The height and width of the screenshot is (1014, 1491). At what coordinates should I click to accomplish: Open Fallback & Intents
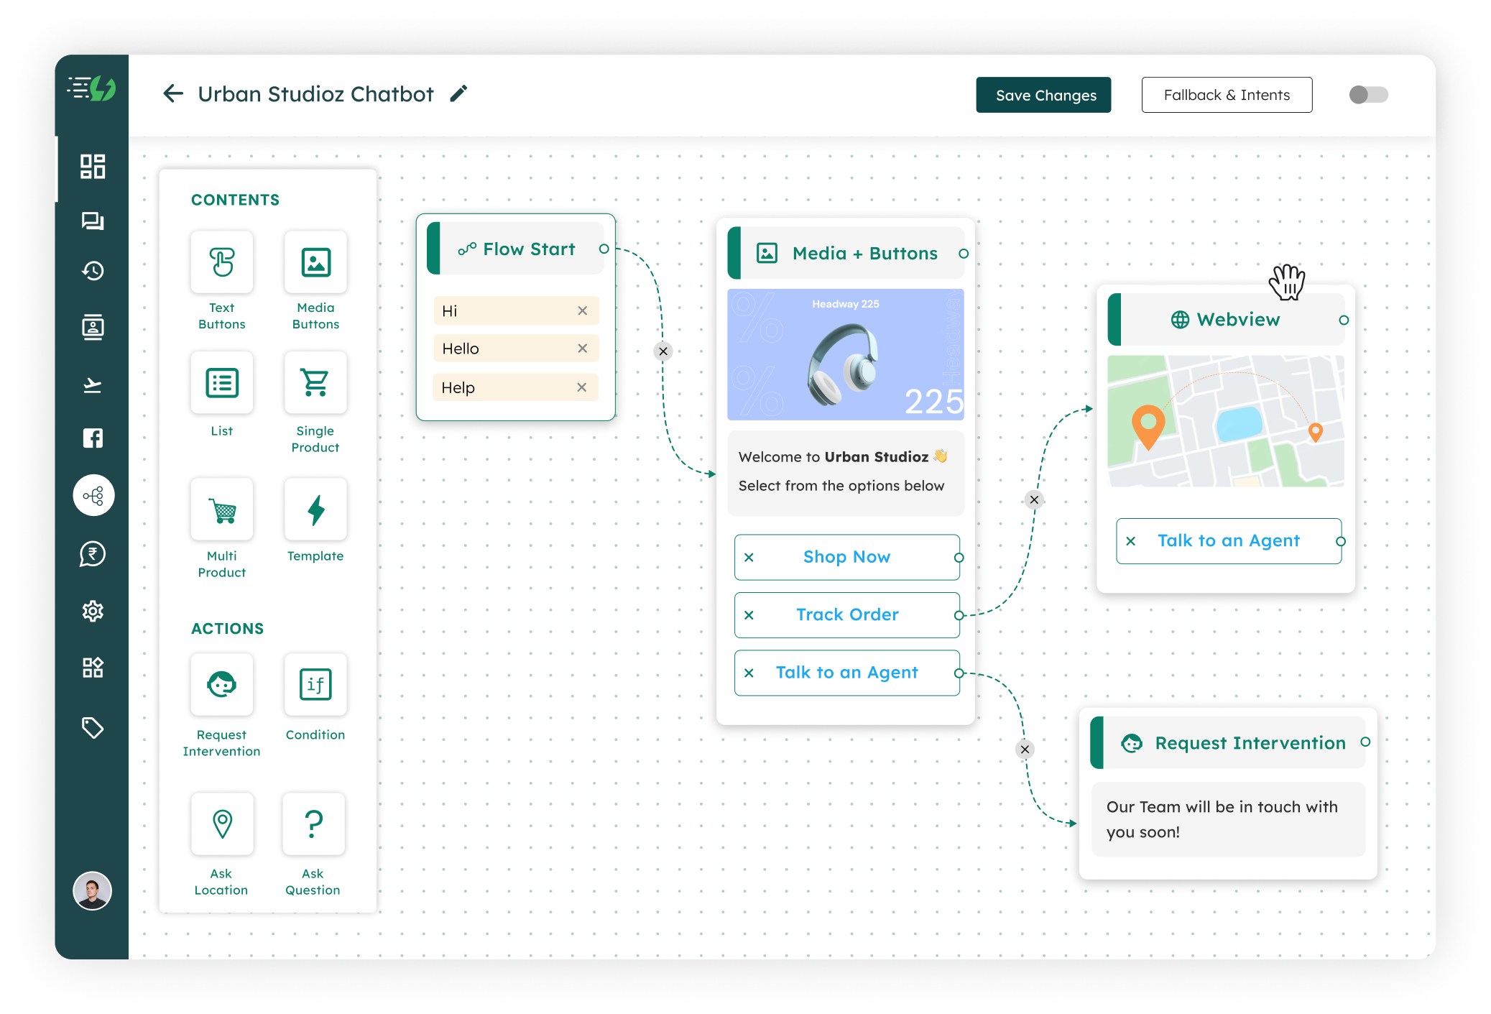coord(1227,95)
